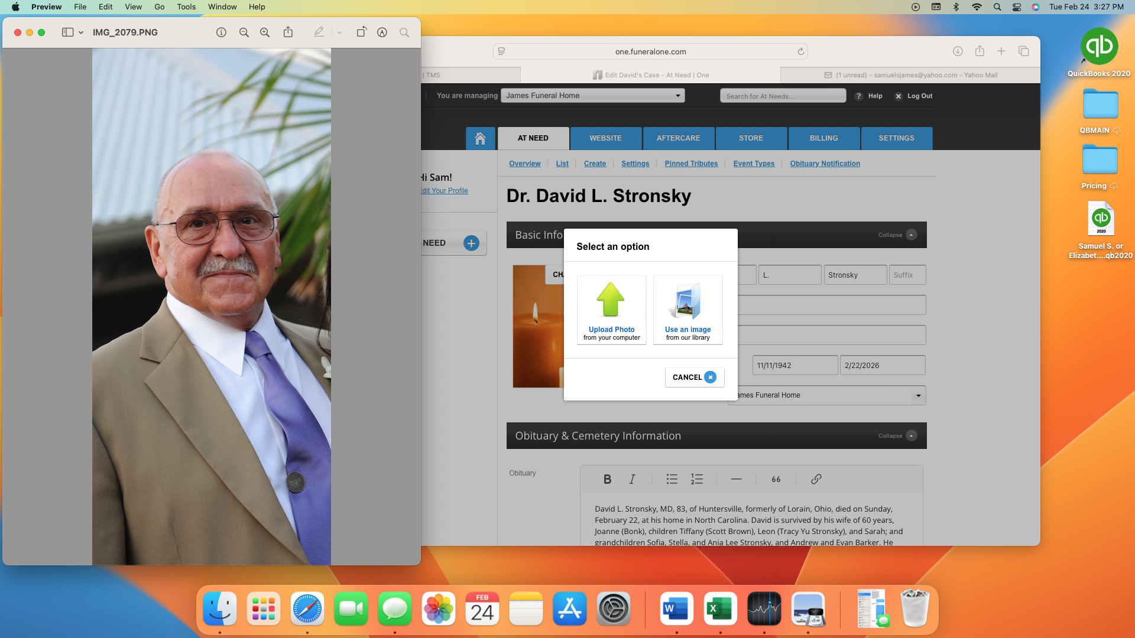Click Upload Photo green arrow icon

coord(611,300)
